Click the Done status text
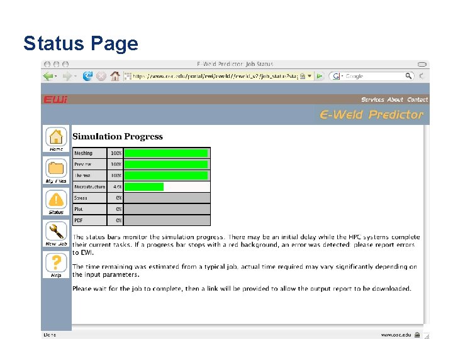 click(50, 335)
